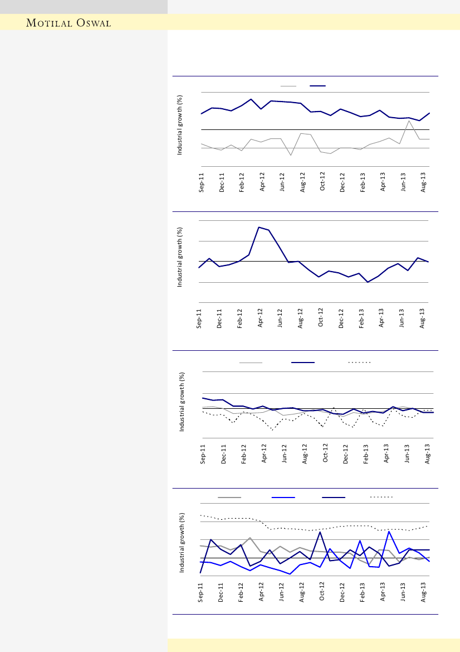
Task: Click the top chart's Industrial growth (%) axis title
Action: 180,125
